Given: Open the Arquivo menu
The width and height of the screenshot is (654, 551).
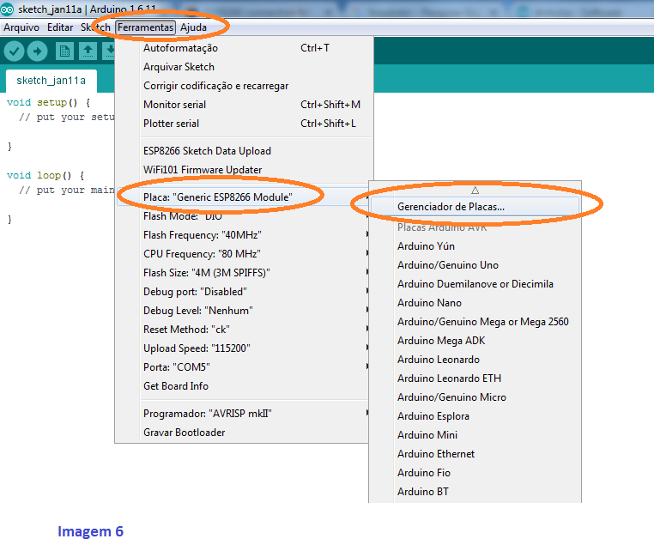Looking at the screenshot, I should (21, 27).
